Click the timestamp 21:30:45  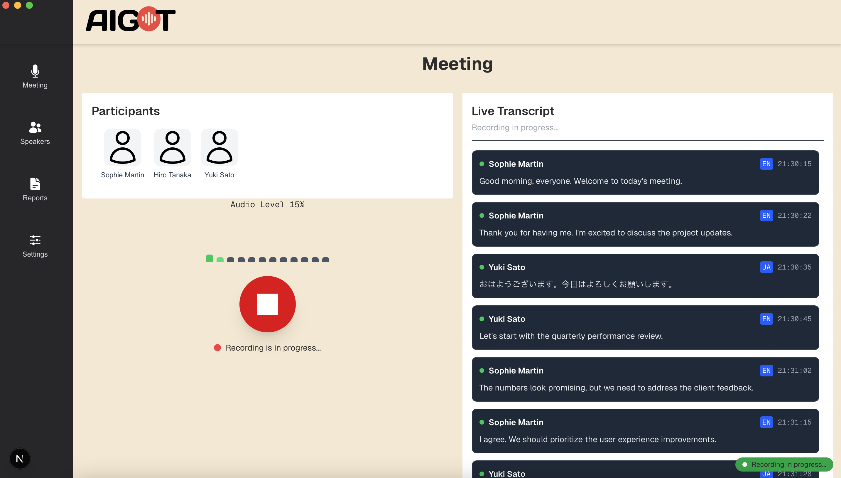click(x=794, y=319)
